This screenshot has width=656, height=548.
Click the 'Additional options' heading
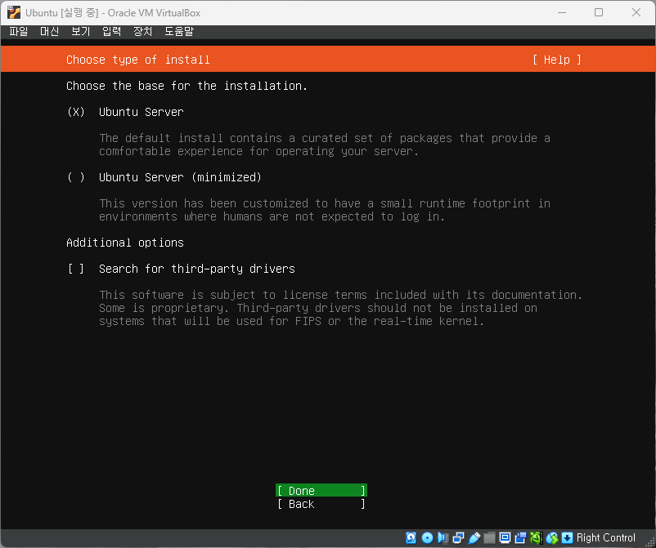[125, 243]
